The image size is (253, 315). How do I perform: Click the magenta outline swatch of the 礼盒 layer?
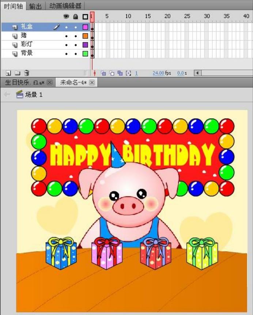[x=85, y=27]
